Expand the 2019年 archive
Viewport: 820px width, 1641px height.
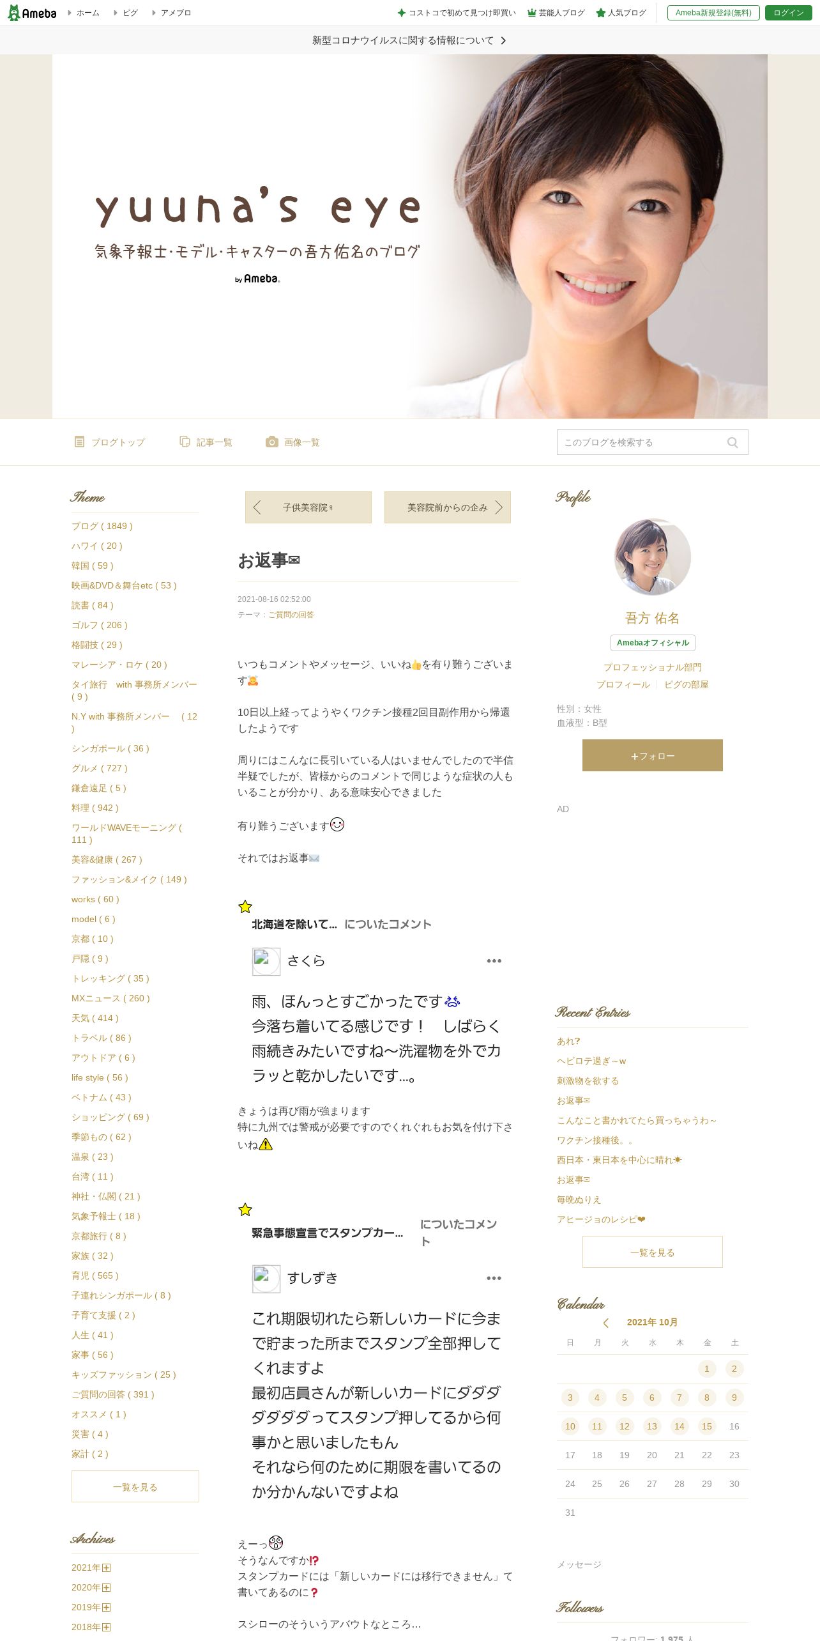(x=107, y=1607)
